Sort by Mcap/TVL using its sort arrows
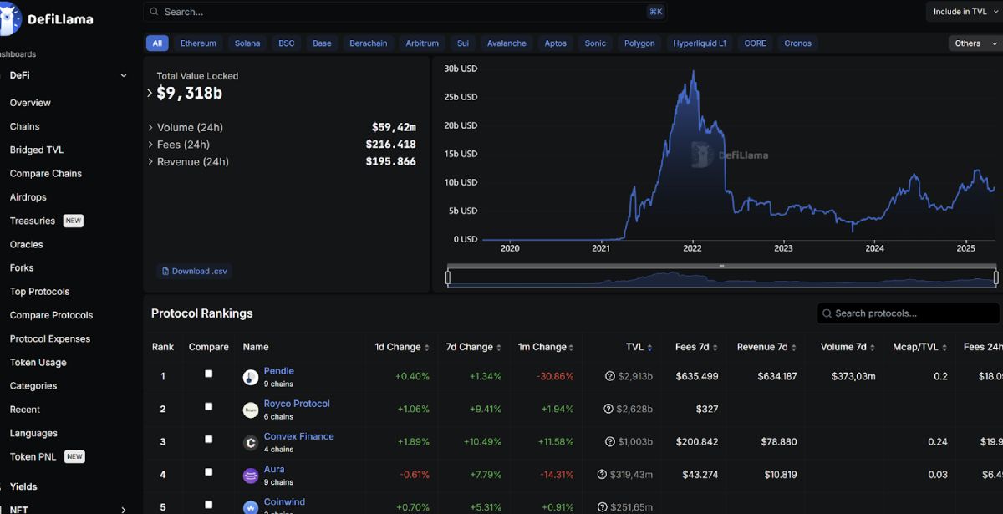1003x514 pixels. 945,348
